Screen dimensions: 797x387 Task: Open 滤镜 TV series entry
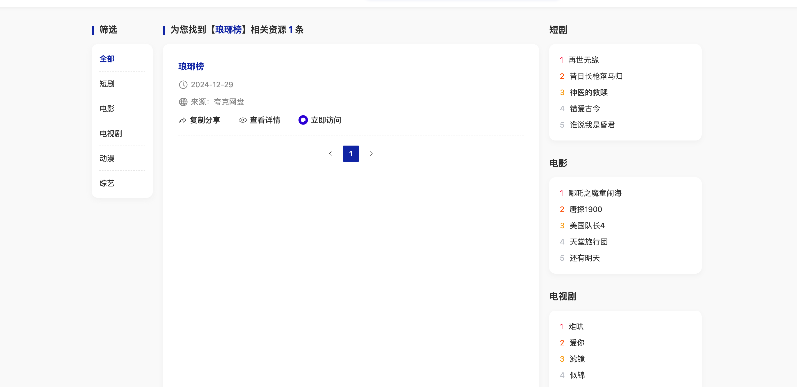tap(577, 359)
